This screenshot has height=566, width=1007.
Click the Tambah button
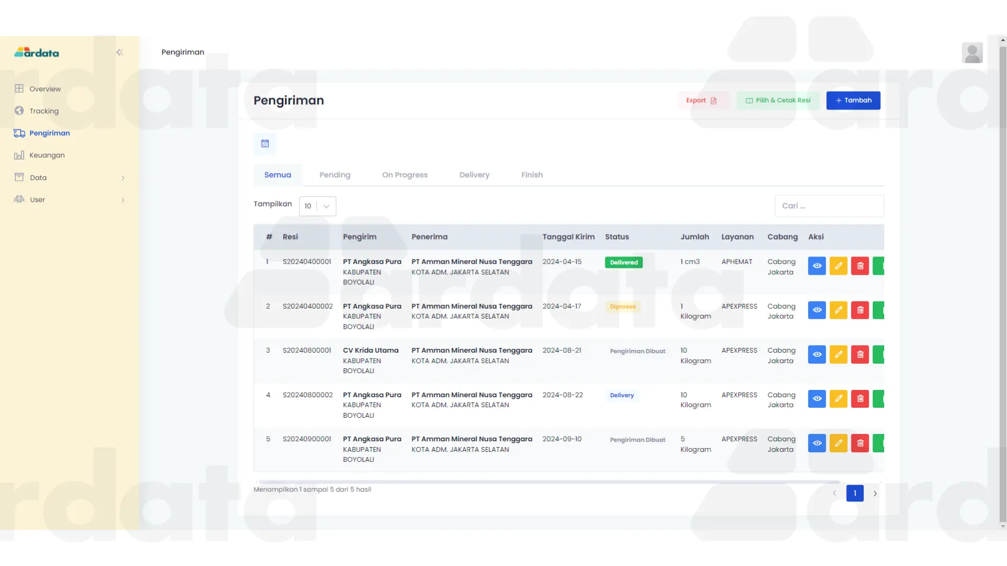[x=853, y=101]
